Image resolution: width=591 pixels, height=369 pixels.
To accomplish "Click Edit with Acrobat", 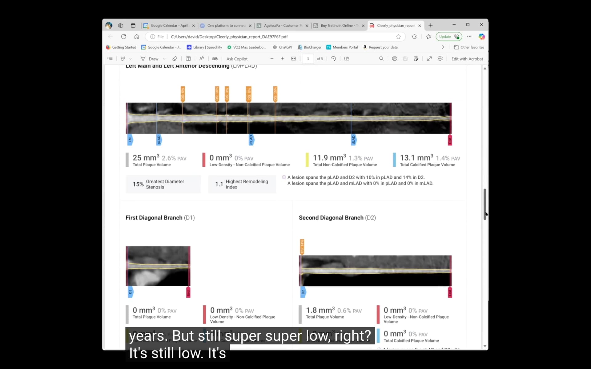I will coord(467,59).
